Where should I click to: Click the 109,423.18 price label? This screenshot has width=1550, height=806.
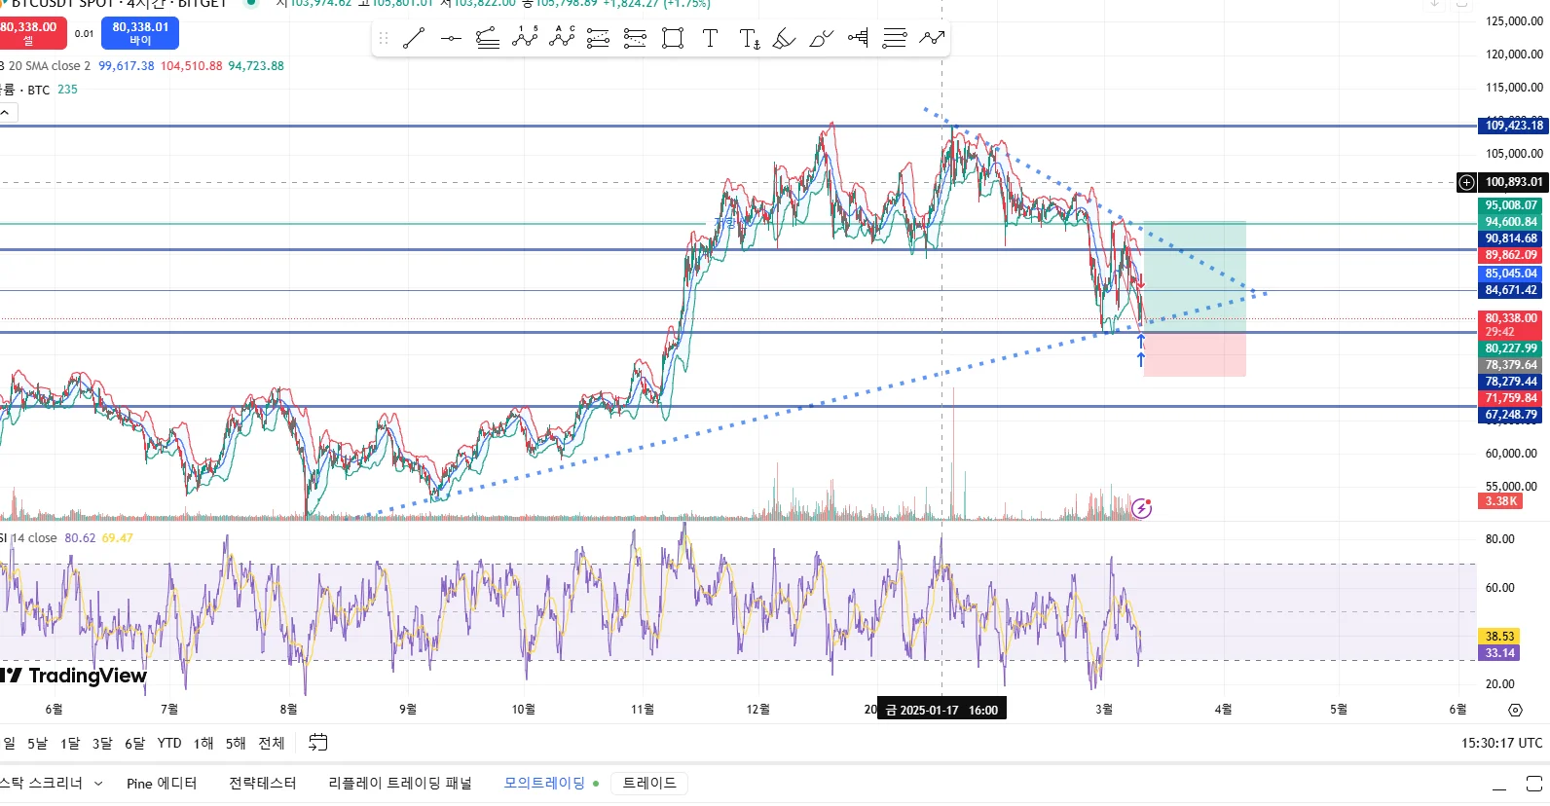pyautogui.click(x=1513, y=126)
